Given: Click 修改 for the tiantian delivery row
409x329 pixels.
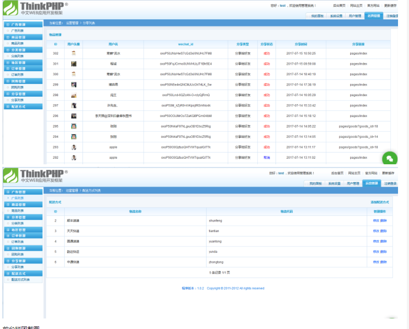Looking at the screenshot, I should click(376, 231).
